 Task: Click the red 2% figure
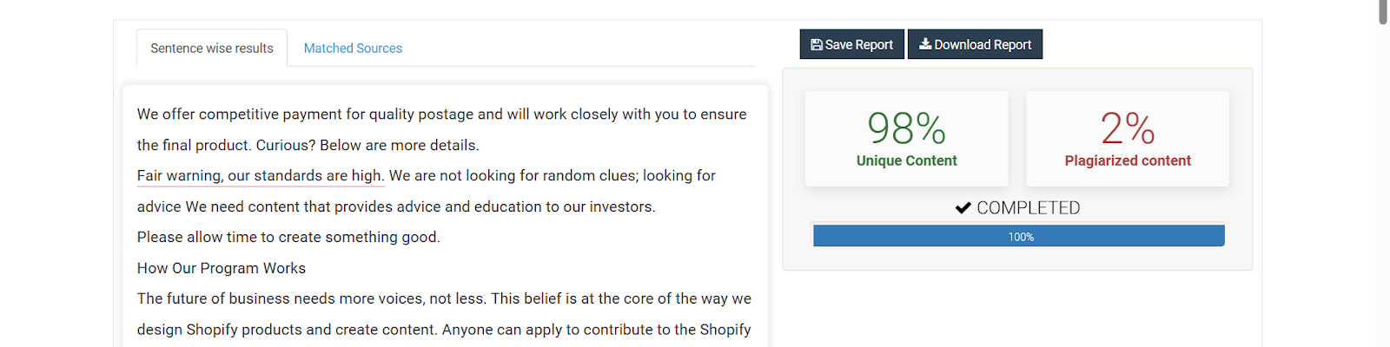(x=1127, y=128)
